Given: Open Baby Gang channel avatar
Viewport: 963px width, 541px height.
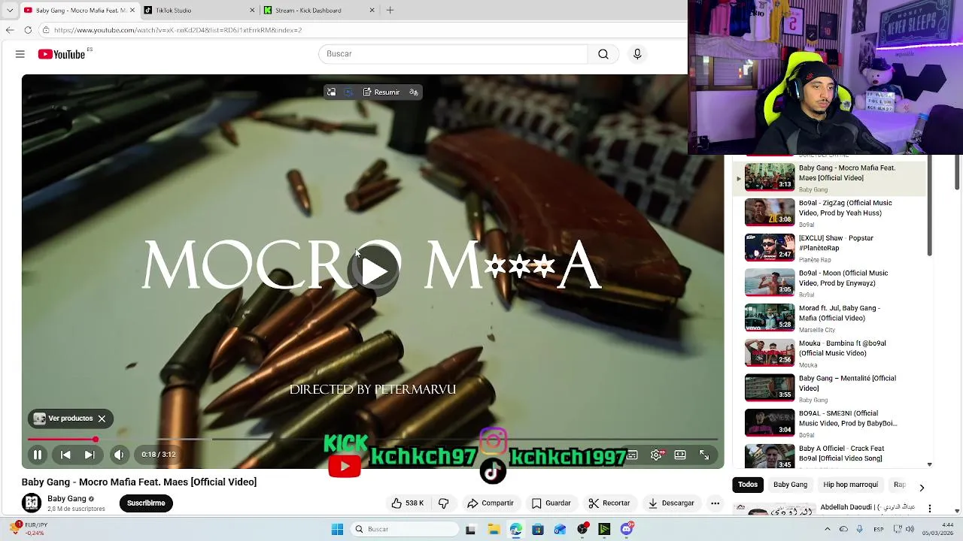Looking at the screenshot, I should [x=32, y=503].
